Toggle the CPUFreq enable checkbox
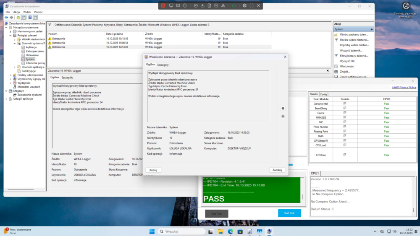The image size is (420, 236). click(345, 155)
